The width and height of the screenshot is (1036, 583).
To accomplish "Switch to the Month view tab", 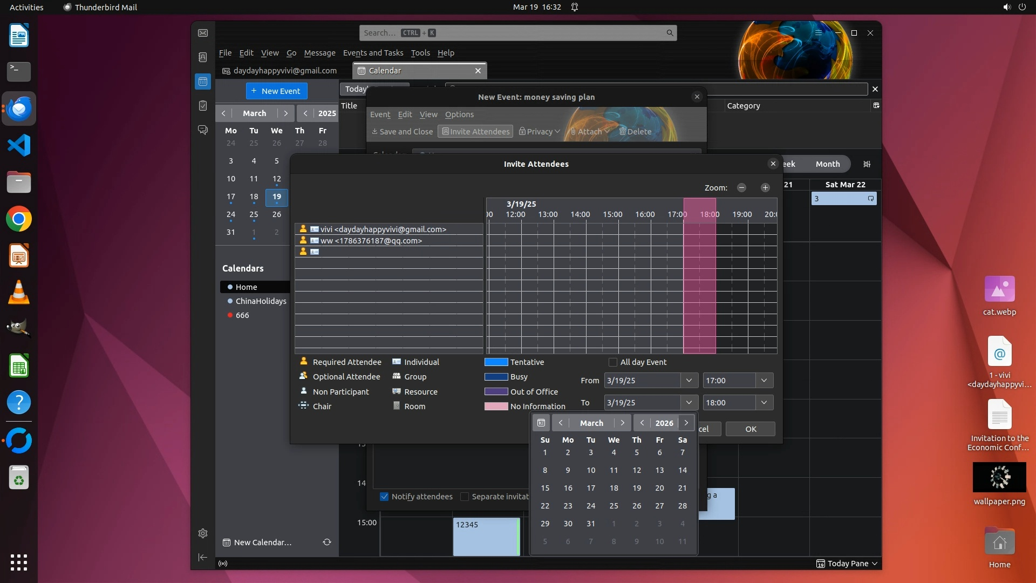I will (x=827, y=164).
